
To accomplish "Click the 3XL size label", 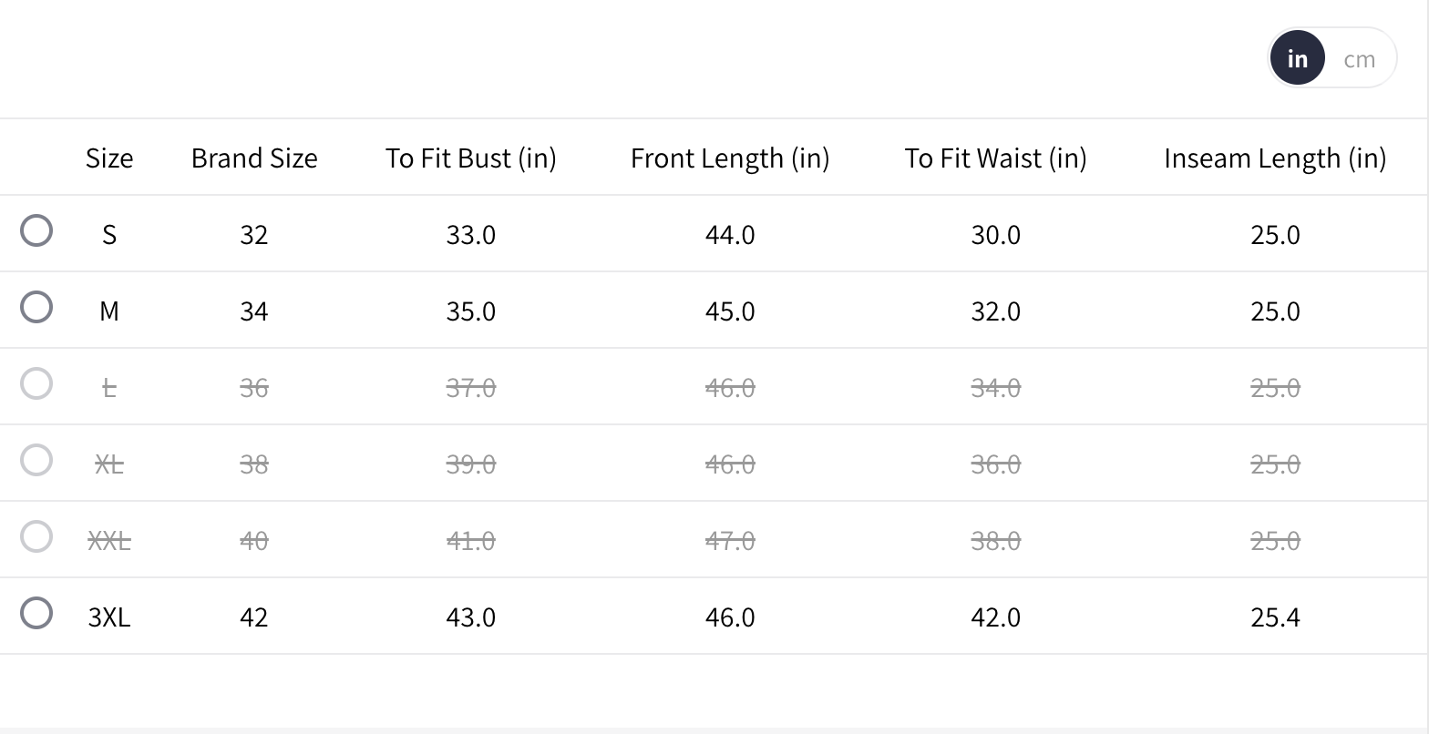I will 109,617.
